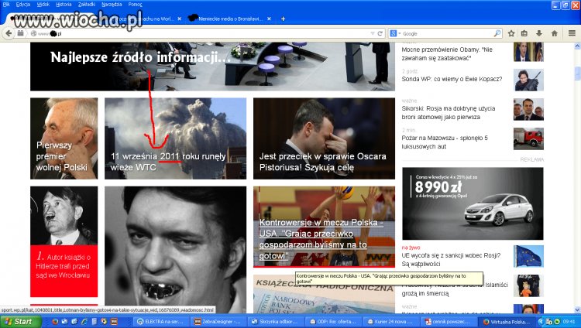Switch to 'ZebraDesigner' taskbar window

pyautogui.click(x=218, y=321)
